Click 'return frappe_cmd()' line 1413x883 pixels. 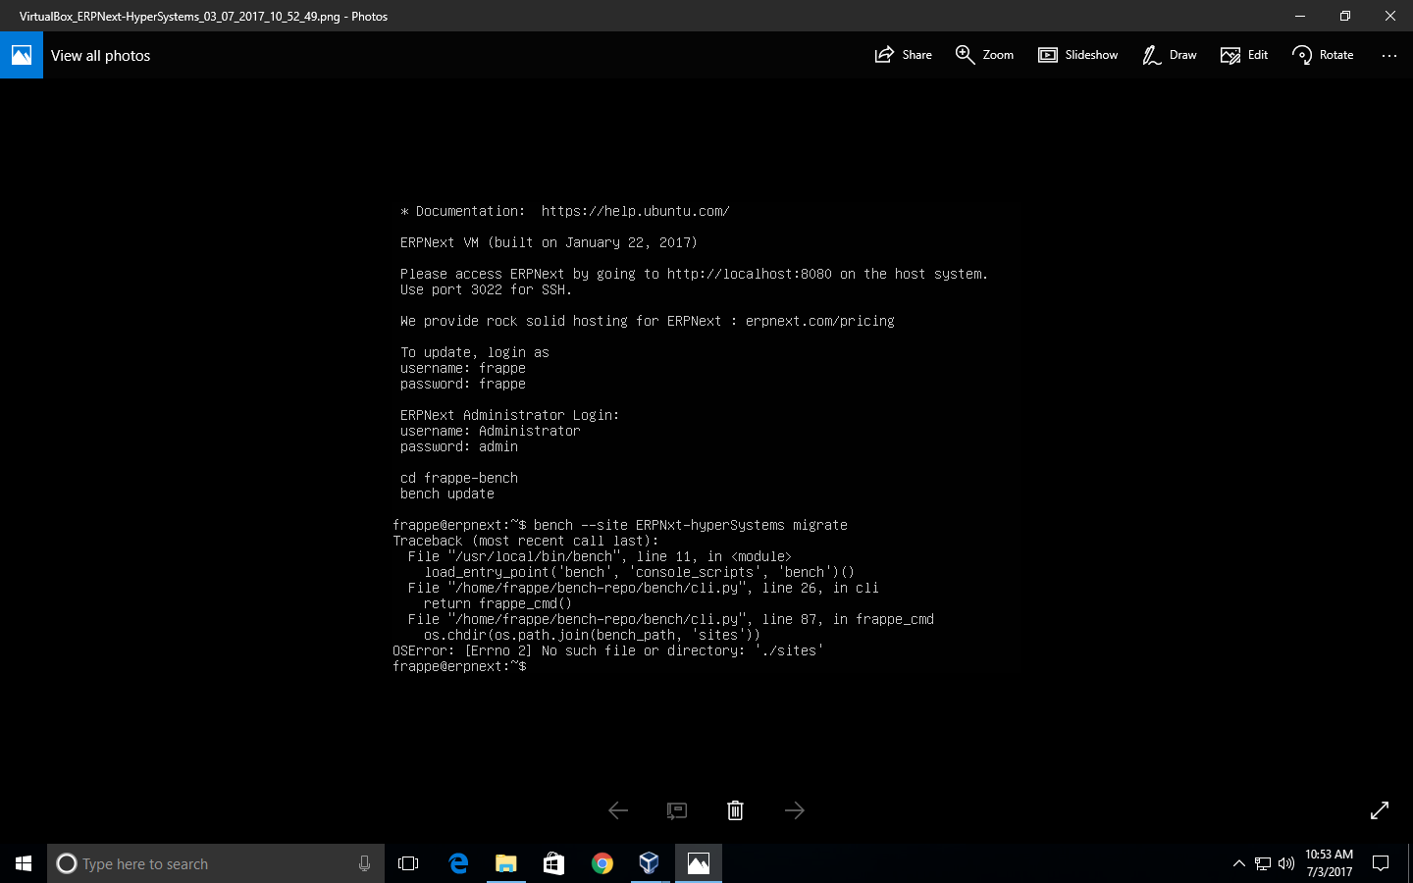tap(498, 603)
